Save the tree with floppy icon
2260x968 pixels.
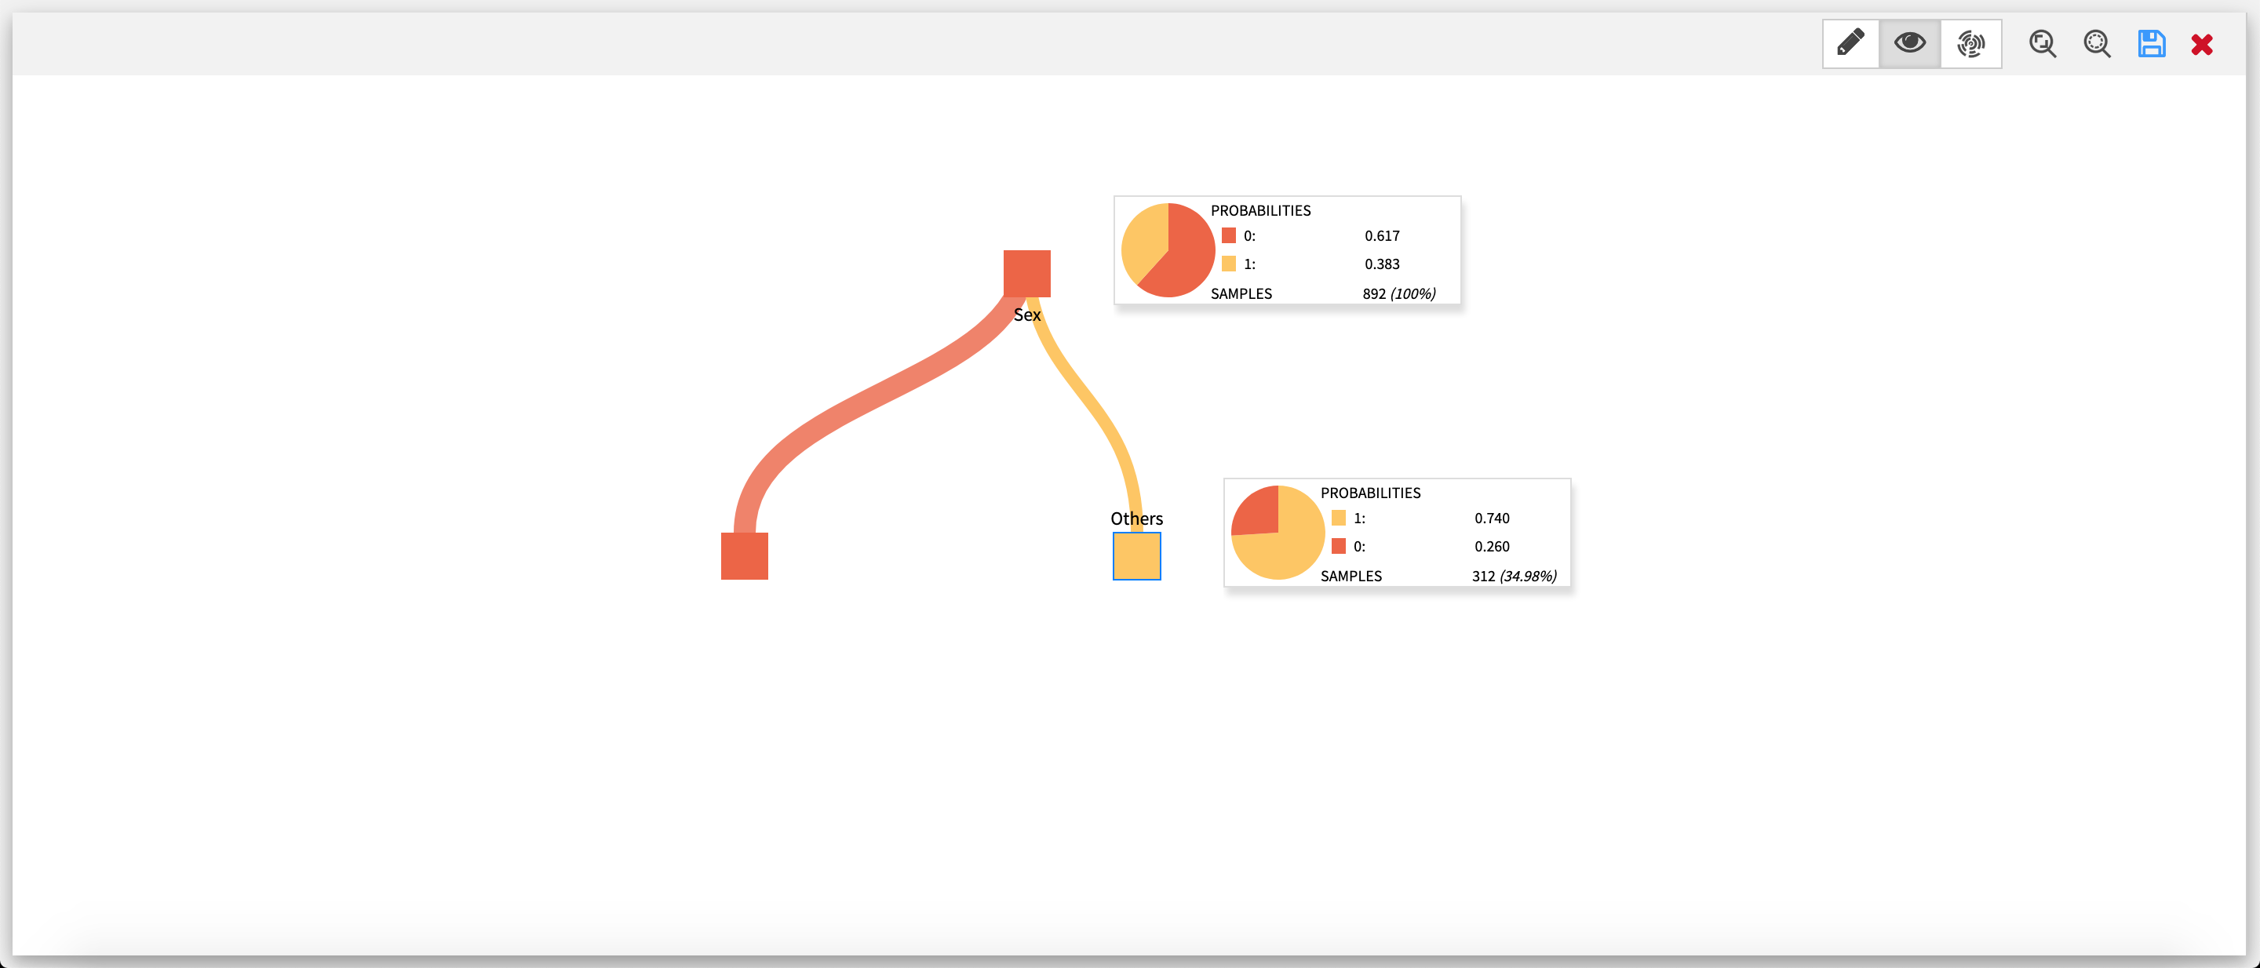point(2151,43)
